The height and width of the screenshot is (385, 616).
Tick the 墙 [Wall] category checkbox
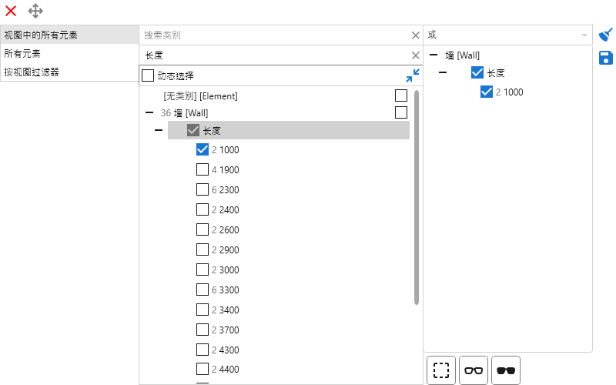[400, 112]
